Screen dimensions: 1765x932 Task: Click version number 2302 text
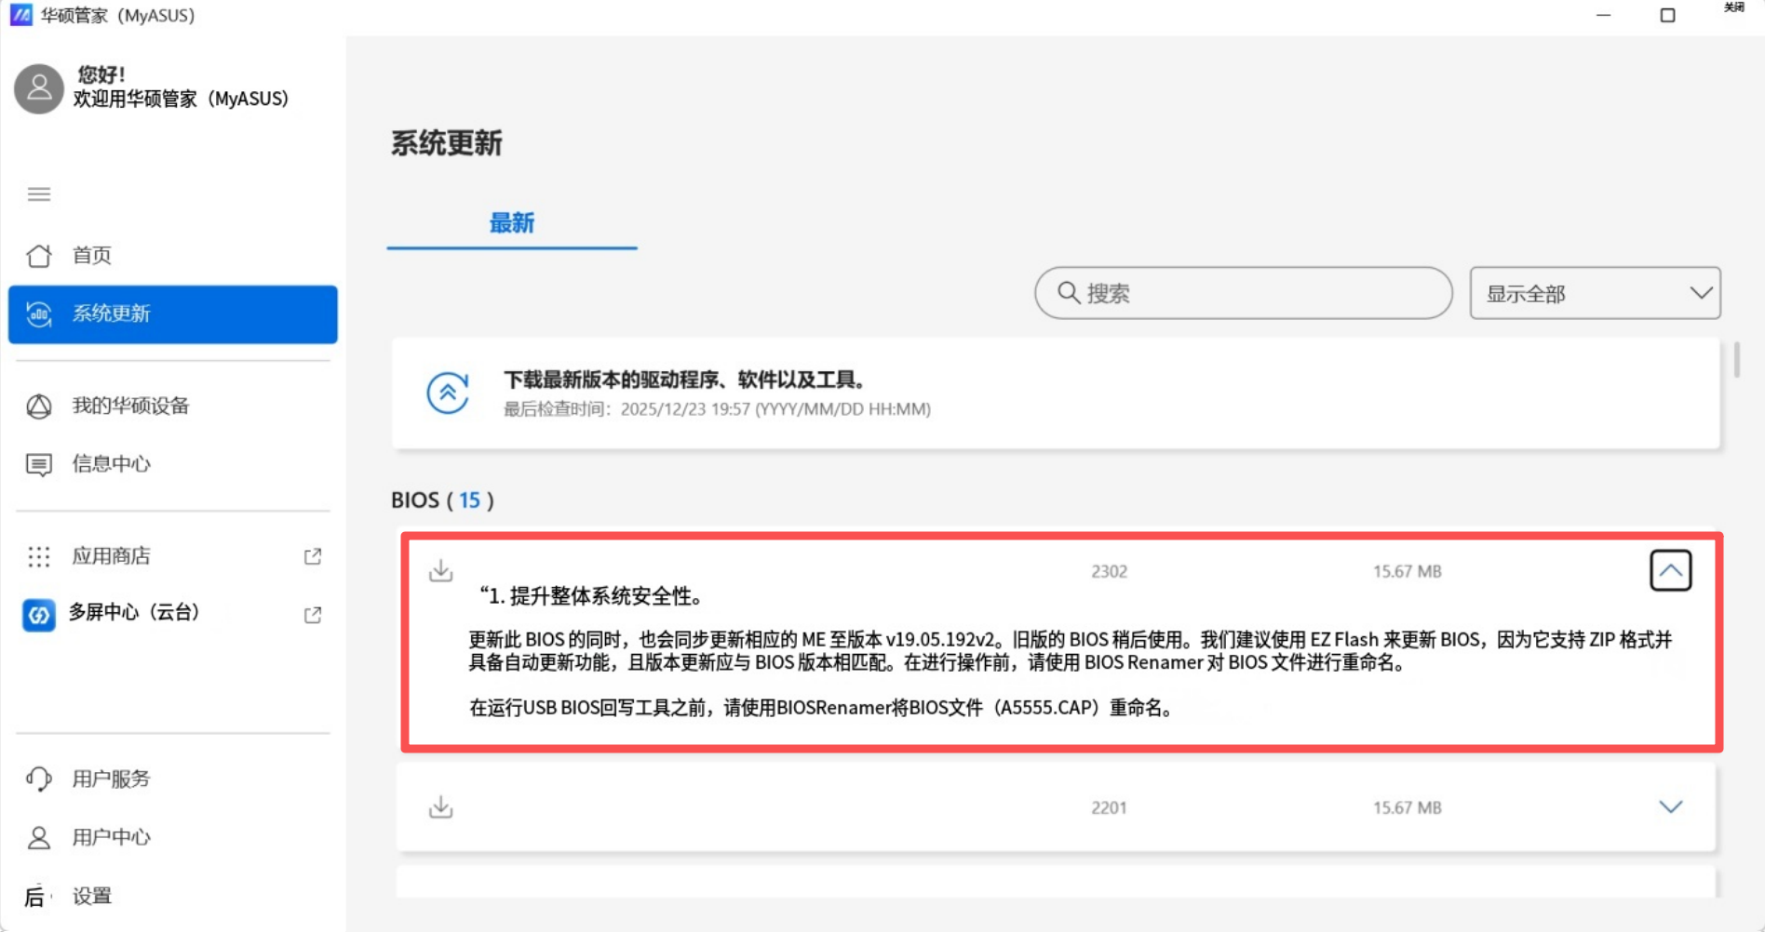[1109, 571]
